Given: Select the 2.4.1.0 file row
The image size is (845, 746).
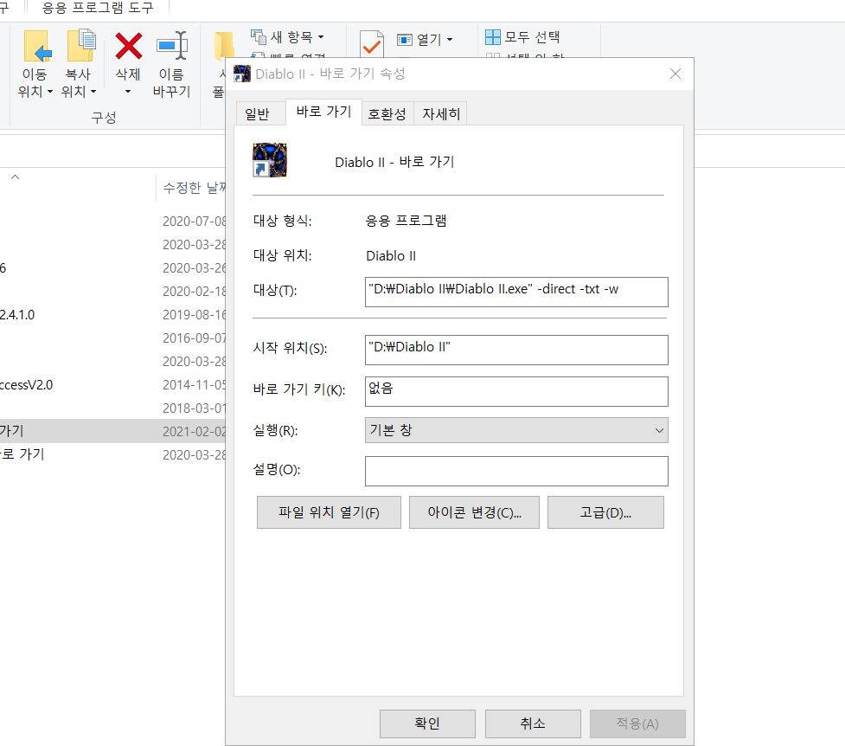Looking at the screenshot, I should [112, 314].
